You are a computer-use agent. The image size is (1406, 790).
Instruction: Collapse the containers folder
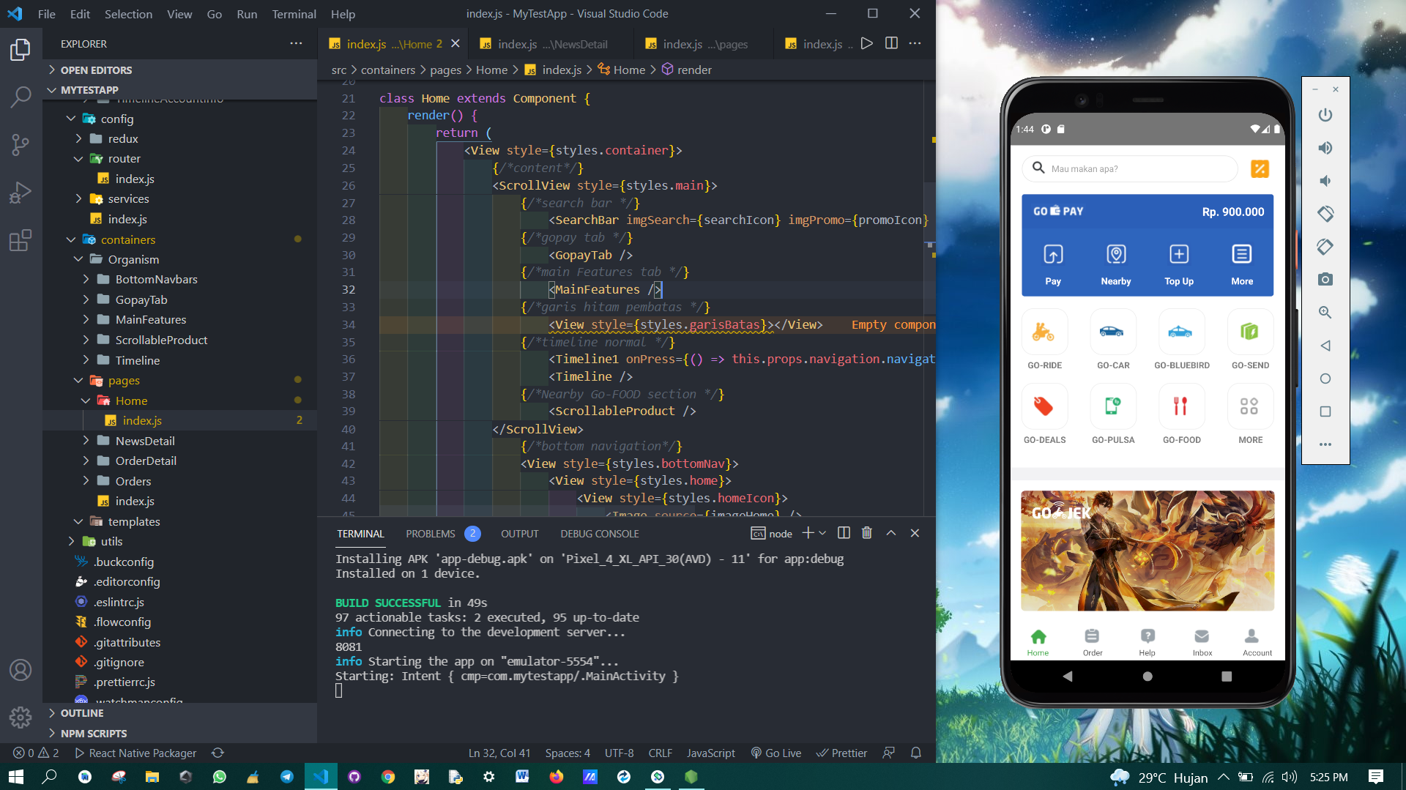point(71,239)
